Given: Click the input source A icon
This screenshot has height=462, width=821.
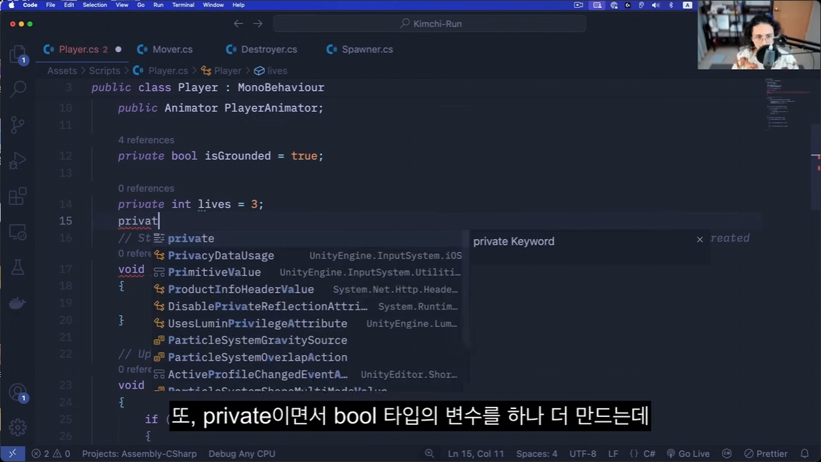Looking at the screenshot, I should 687,4.
